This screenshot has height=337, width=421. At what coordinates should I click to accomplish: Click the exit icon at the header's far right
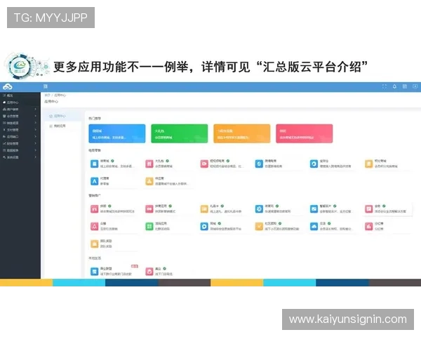click(415, 86)
